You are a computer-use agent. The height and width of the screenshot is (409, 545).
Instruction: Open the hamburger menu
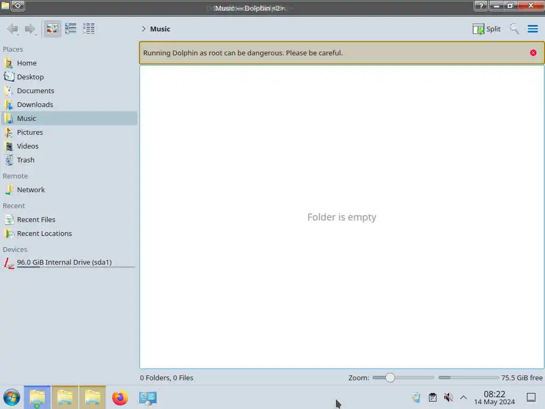pos(533,29)
